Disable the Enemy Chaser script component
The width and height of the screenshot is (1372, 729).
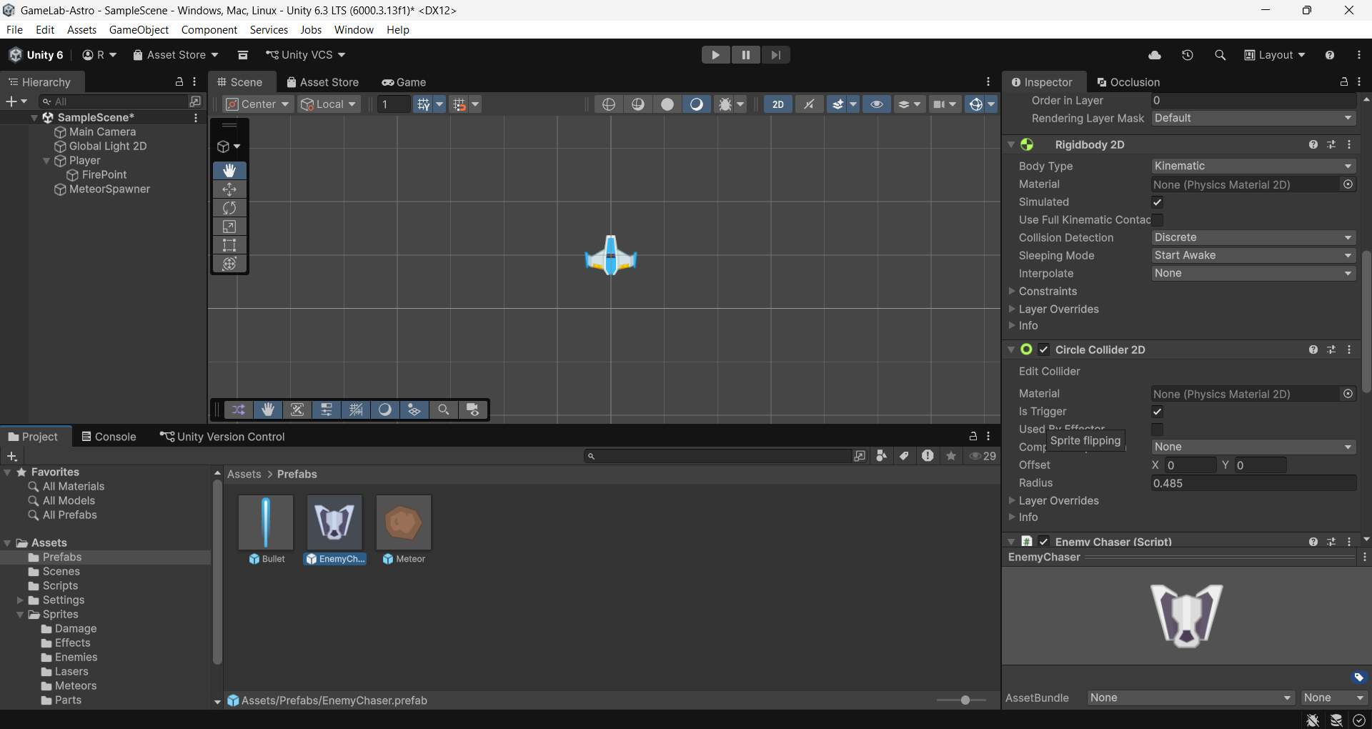pyautogui.click(x=1044, y=542)
